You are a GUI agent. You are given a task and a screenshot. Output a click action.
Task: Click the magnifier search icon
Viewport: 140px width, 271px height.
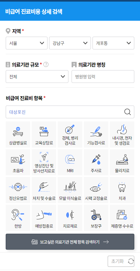127,112
